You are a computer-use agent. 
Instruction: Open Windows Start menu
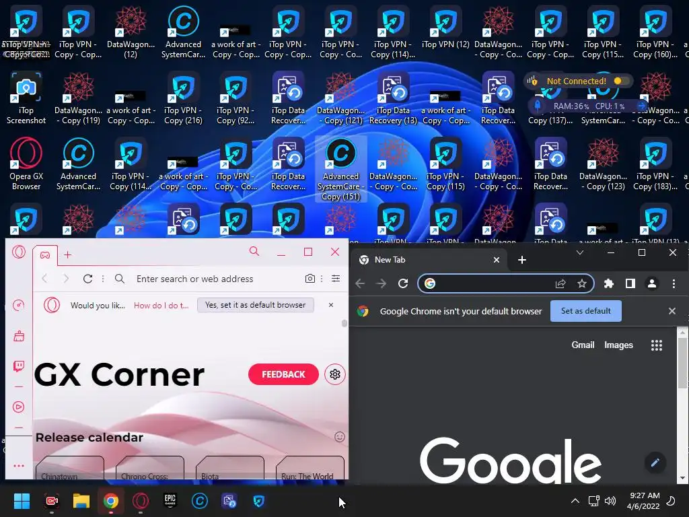pos(22,501)
